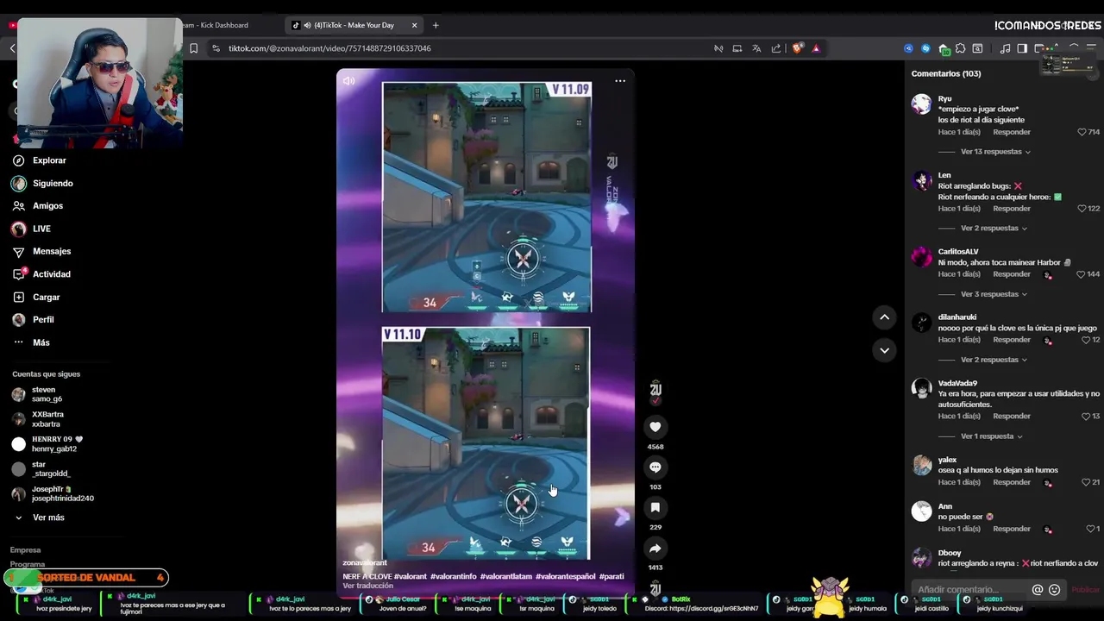Bookmark this page icon in toolbar
This screenshot has width=1104, height=621.
(x=193, y=48)
